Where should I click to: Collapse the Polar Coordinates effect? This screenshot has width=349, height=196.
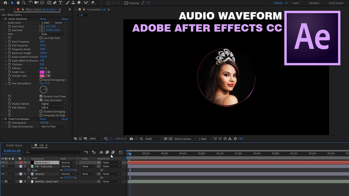pos(2,119)
